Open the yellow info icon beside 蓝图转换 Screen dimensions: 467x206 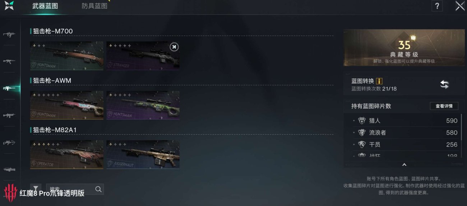click(379, 81)
